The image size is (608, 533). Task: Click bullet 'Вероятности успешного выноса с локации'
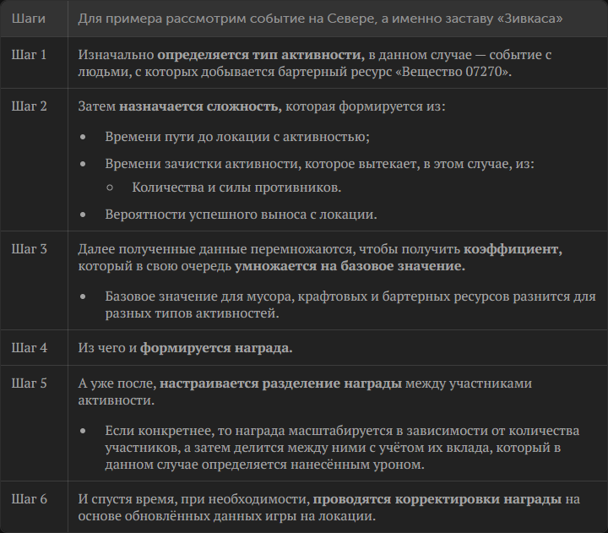point(241,215)
